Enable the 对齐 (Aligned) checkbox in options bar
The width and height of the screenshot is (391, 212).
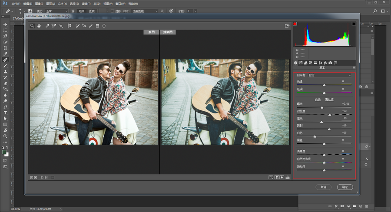tap(112, 11)
